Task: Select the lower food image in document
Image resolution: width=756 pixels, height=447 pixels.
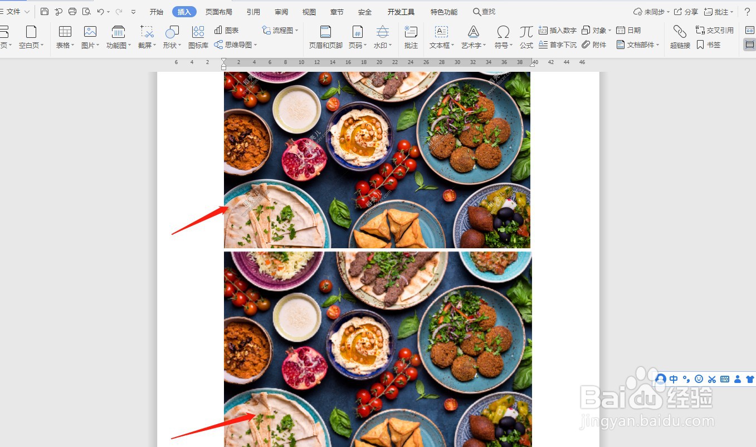Action: tap(378, 349)
